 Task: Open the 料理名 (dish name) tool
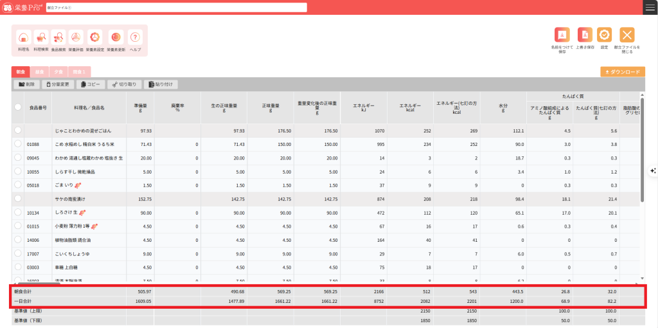[x=24, y=39]
